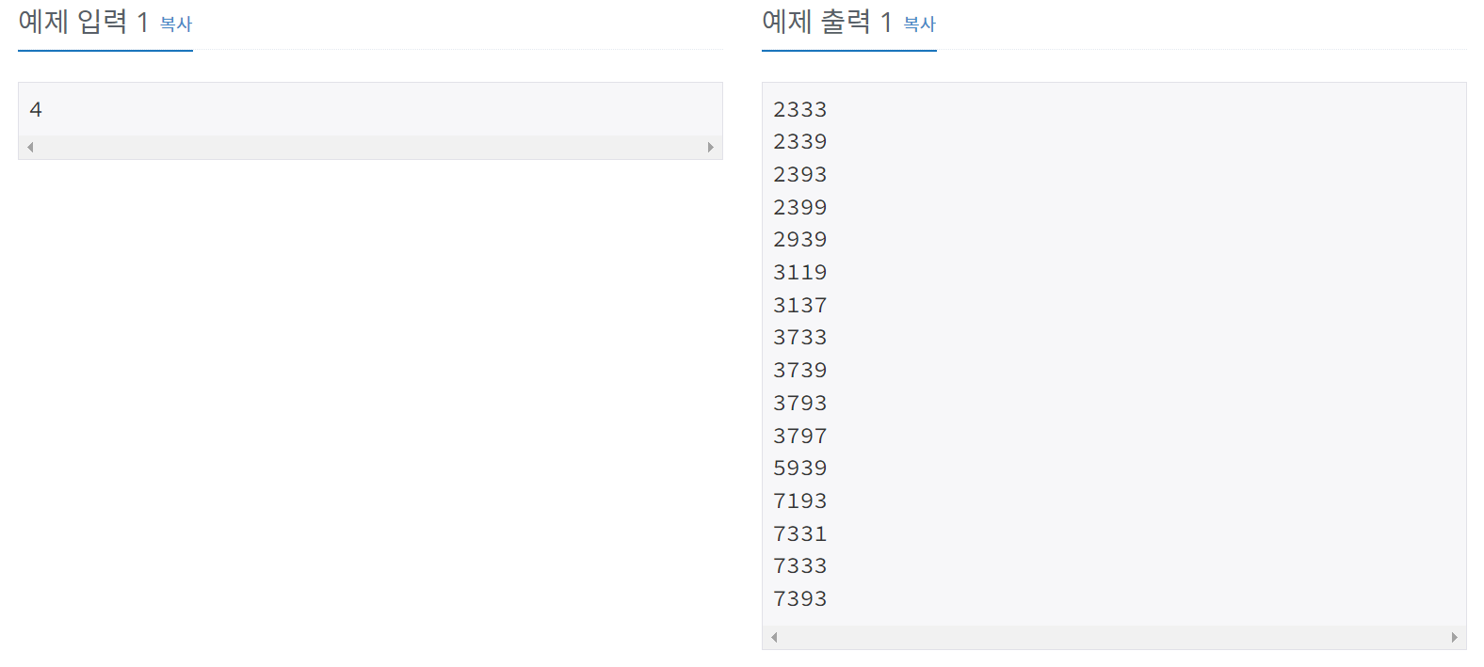Copy sample input 1 via 복사 link
The image size is (1484, 667).
pyautogui.click(x=176, y=24)
